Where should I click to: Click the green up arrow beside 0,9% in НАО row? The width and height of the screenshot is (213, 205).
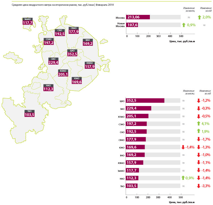(183, 178)
